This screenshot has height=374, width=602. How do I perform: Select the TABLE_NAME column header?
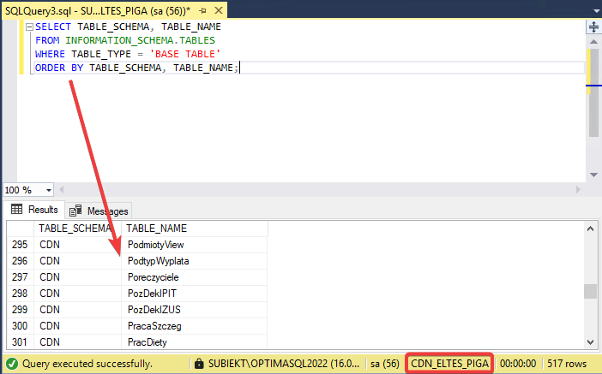[195, 229]
